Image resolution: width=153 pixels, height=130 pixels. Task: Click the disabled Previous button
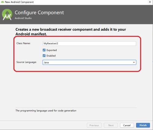pos(94,125)
